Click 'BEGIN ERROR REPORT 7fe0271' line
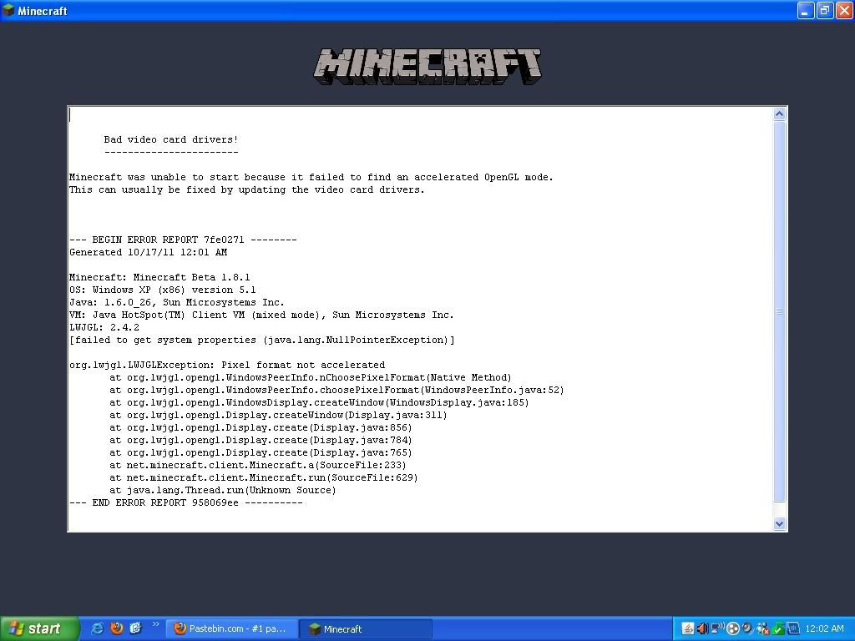Screen dimensions: 855x641 (x=183, y=240)
